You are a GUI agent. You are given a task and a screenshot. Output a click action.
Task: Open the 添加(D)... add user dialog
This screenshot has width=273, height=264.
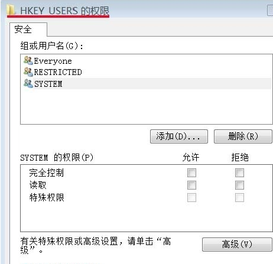(179, 136)
